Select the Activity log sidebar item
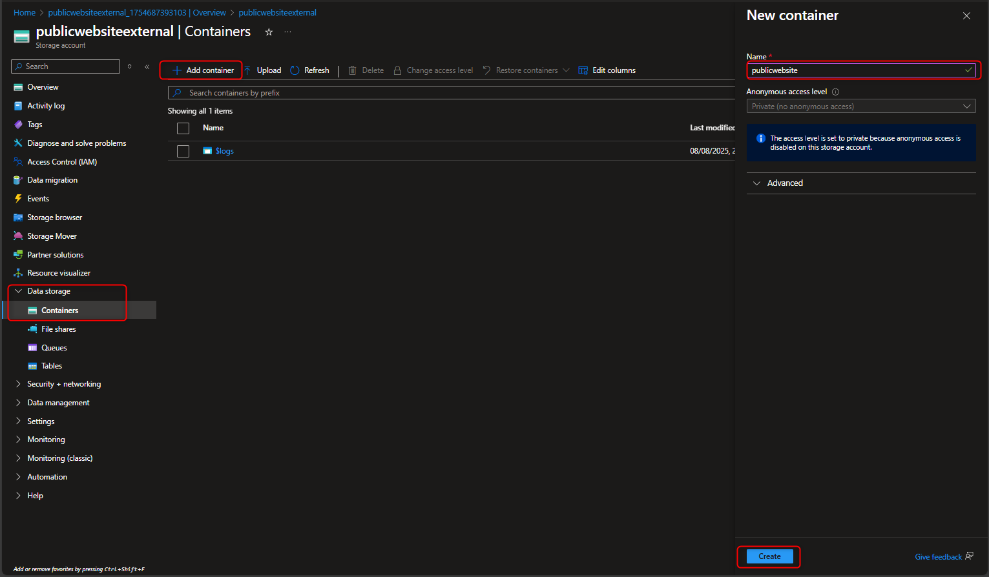The width and height of the screenshot is (989, 577). [x=48, y=105]
